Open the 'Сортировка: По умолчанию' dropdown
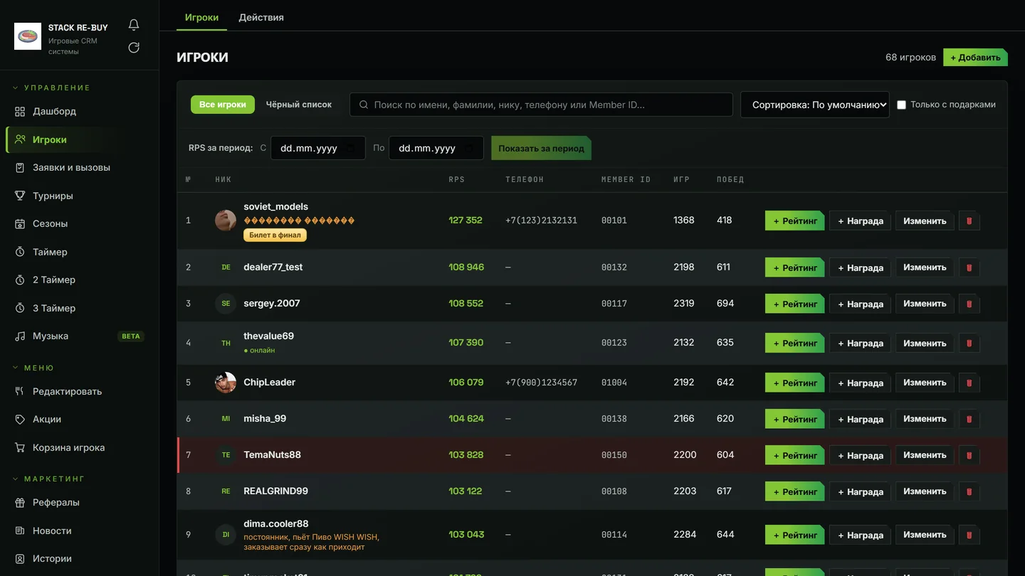The image size is (1025, 576). [815, 105]
